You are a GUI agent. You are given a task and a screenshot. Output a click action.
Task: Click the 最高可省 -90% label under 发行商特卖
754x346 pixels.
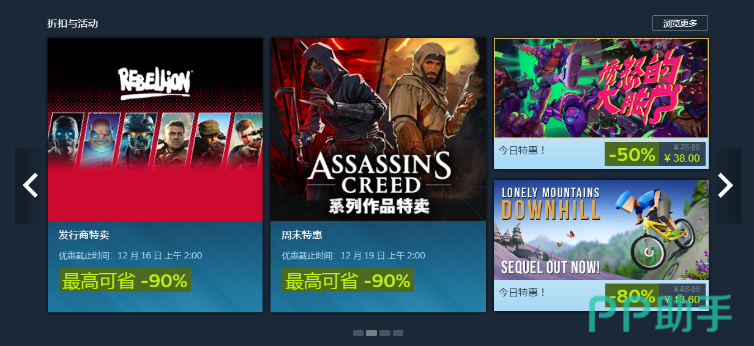coord(125,281)
